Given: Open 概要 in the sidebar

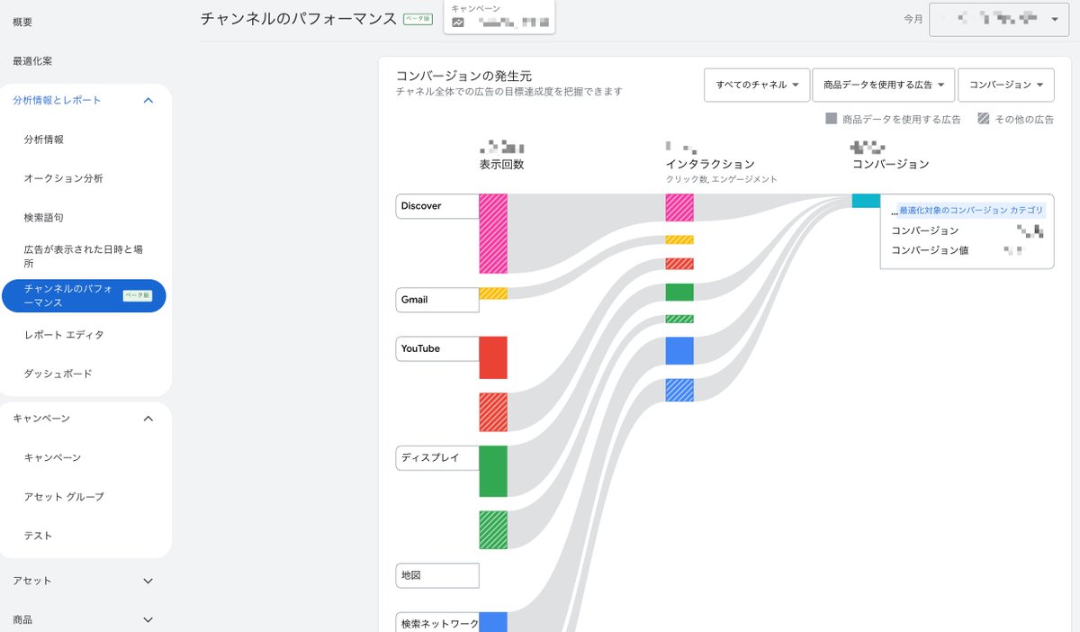Looking at the screenshot, I should [x=23, y=21].
